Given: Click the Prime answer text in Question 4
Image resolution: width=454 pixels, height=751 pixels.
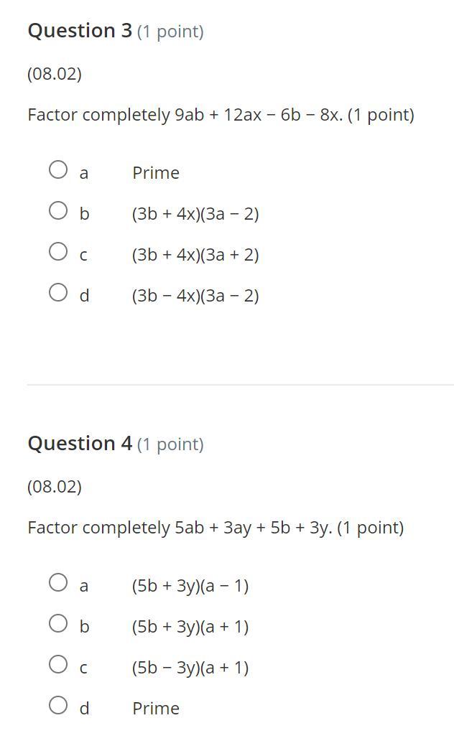Looking at the screenshot, I should point(155,709).
